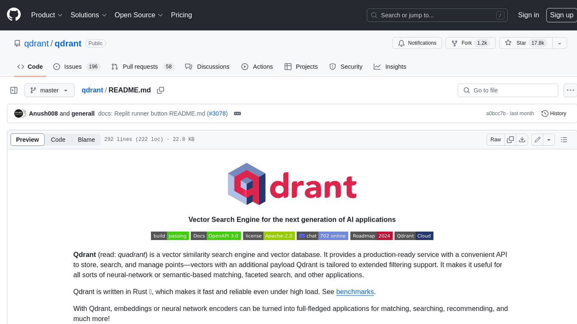Switch to the Blame view
The width and height of the screenshot is (577, 324).
tap(86, 140)
